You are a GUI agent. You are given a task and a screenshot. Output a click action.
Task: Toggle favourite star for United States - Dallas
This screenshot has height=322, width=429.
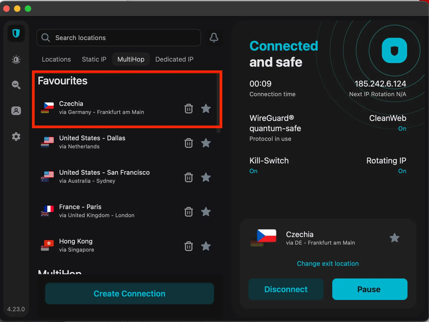click(206, 143)
